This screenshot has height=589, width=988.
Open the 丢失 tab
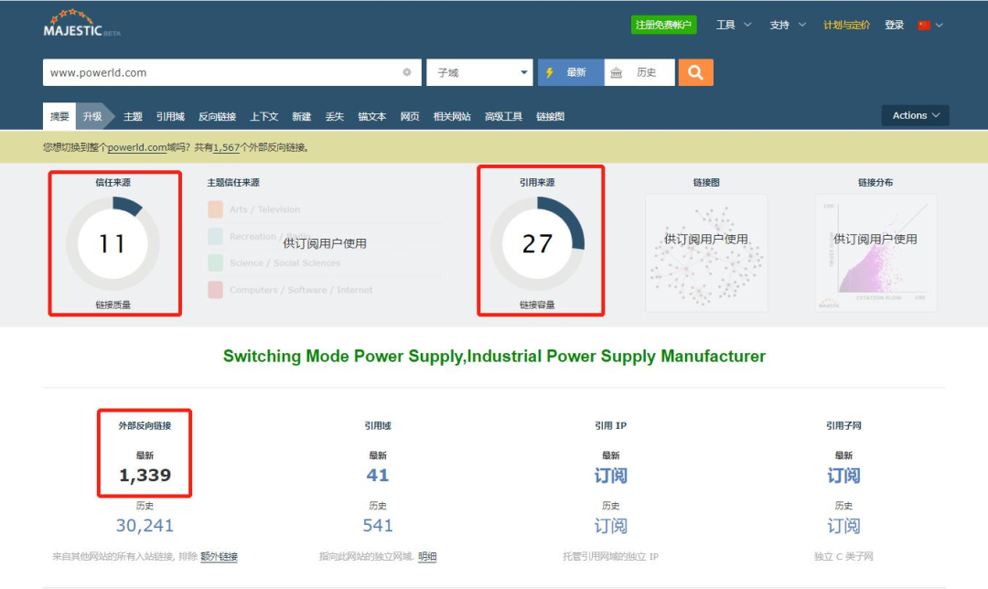(x=335, y=116)
